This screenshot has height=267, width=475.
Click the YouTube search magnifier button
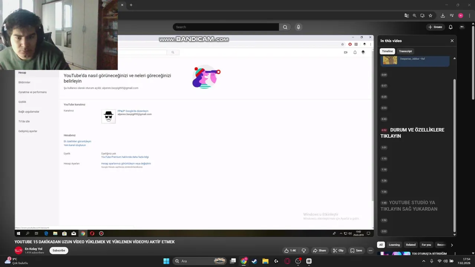285,27
